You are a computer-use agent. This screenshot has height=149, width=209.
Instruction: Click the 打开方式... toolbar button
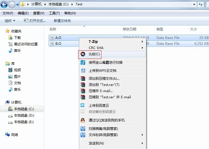pos(35,21)
